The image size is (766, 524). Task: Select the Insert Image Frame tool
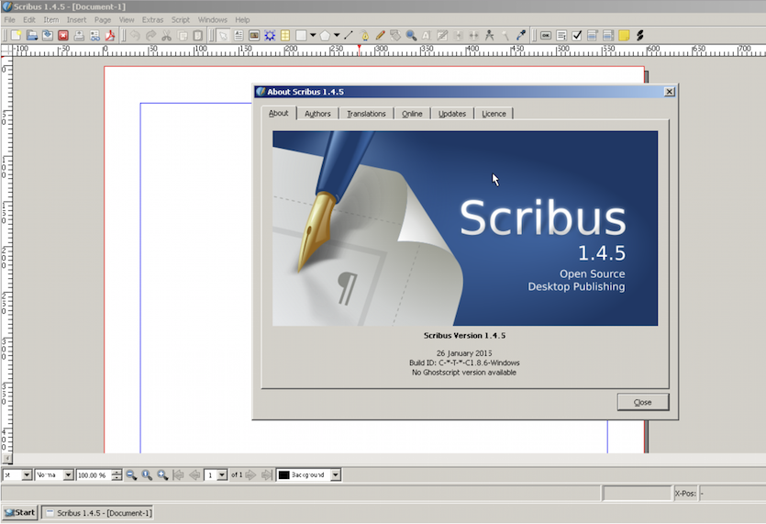pos(254,35)
